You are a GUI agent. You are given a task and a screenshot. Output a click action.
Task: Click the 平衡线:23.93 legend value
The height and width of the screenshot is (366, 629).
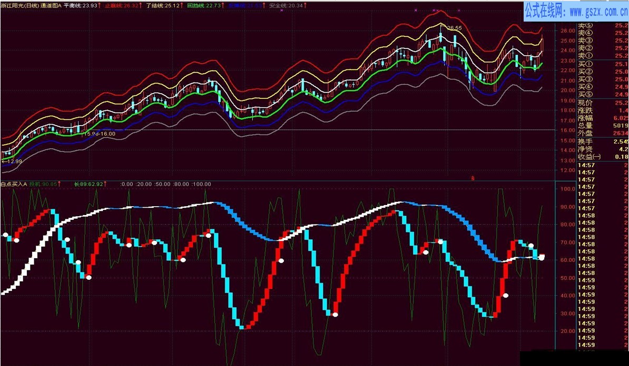[x=81, y=6]
